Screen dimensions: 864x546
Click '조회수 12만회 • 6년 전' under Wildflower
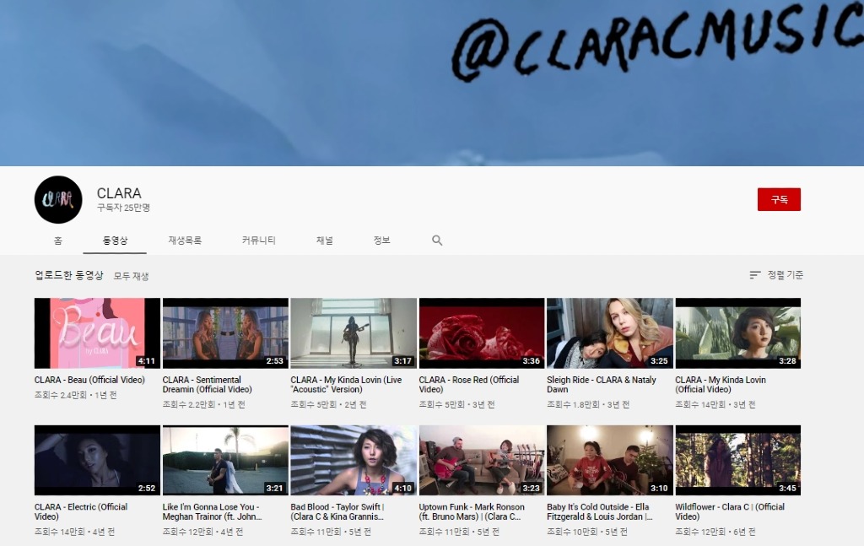(x=715, y=532)
